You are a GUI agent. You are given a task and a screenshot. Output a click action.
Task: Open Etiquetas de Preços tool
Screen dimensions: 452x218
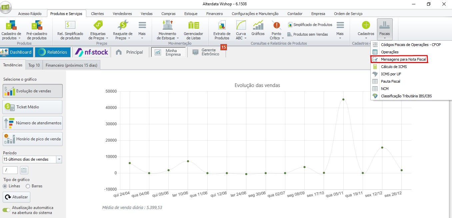click(98, 30)
